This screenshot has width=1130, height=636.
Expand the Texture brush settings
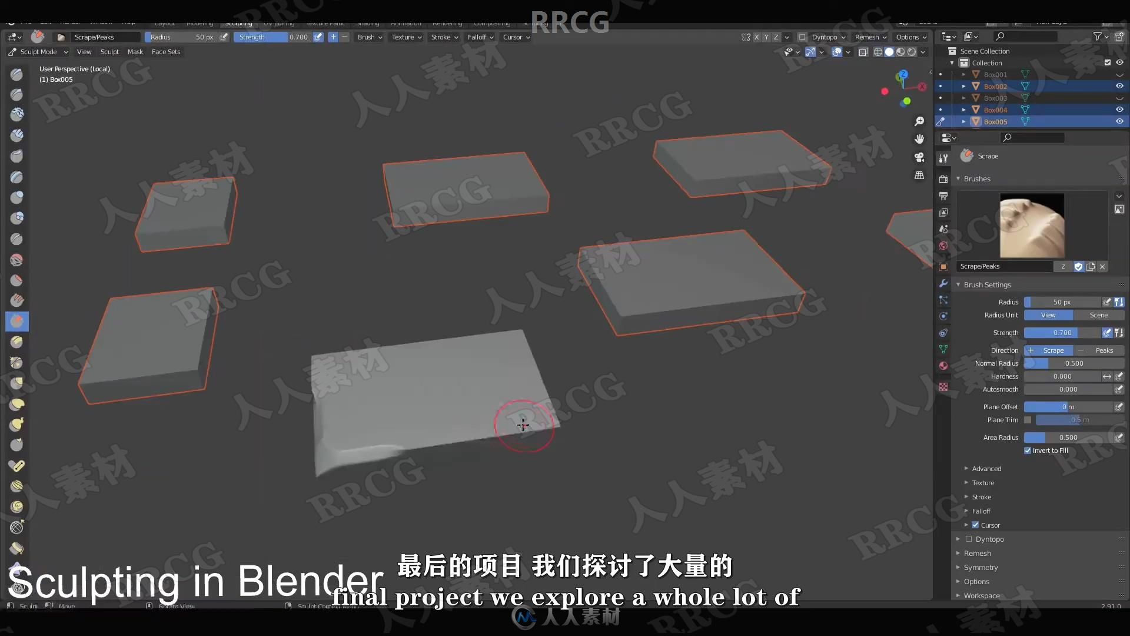(982, 482)
